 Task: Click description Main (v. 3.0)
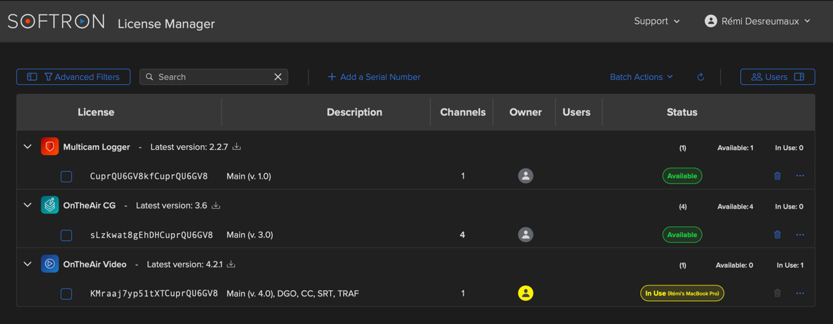tap(250, 235)
